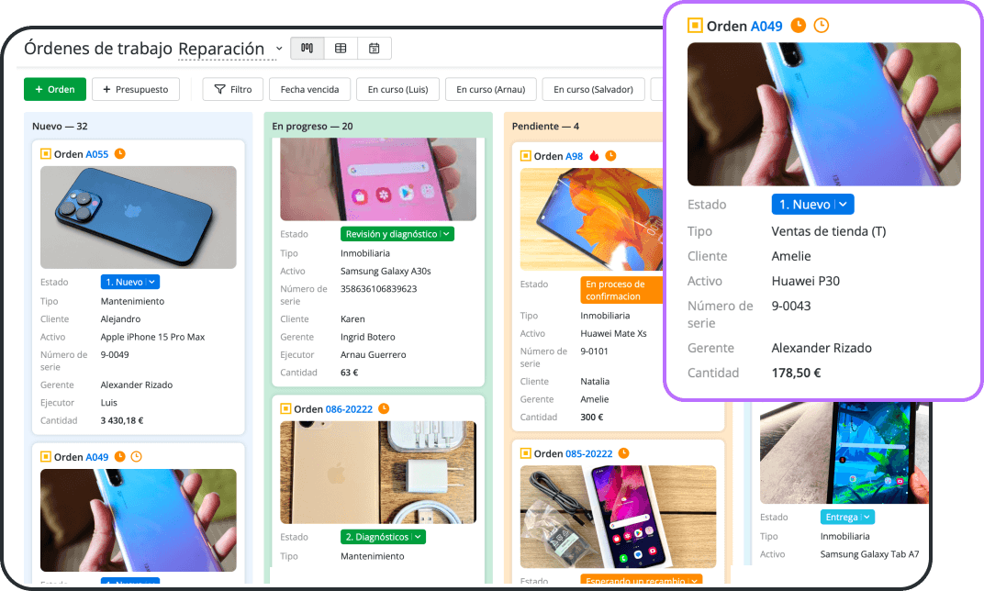
Task: Click serial number 358636106839623
Action: pyautogui.click(x=378, y=289)
